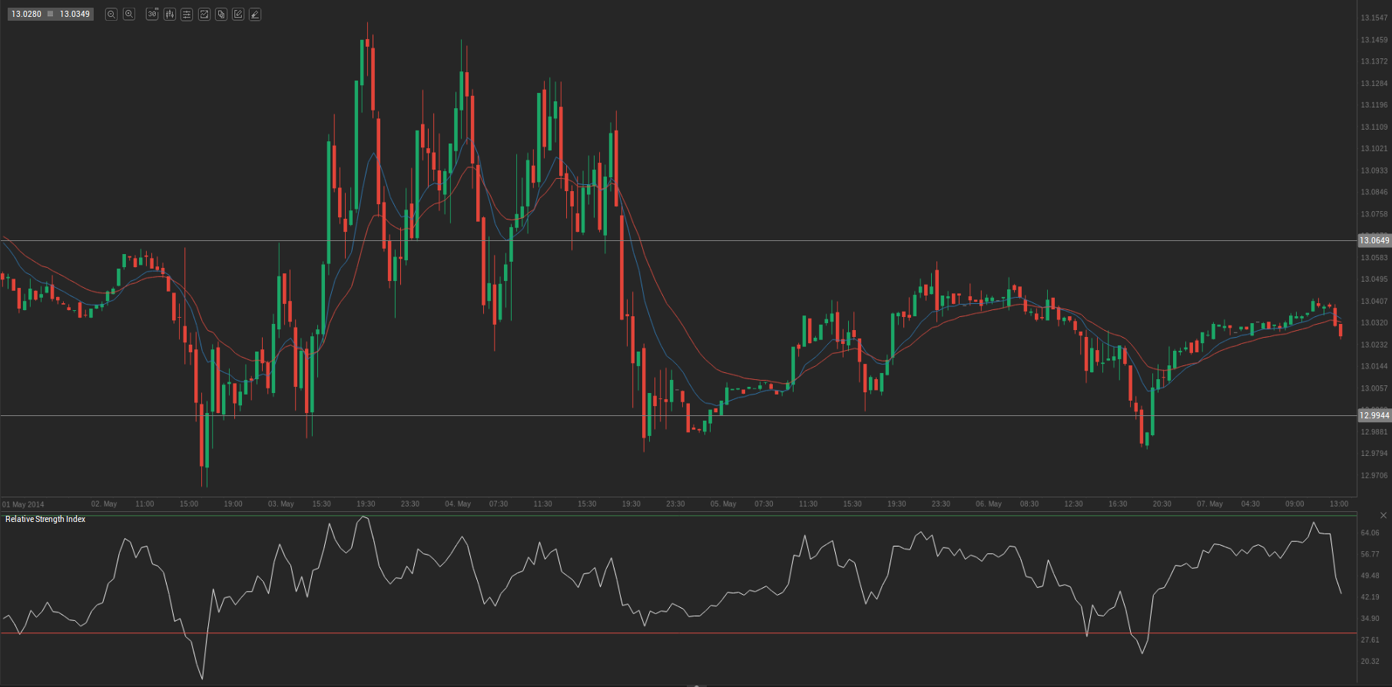Click the 13.0280 sell price

pyautogui.click(x=26, y=15)
